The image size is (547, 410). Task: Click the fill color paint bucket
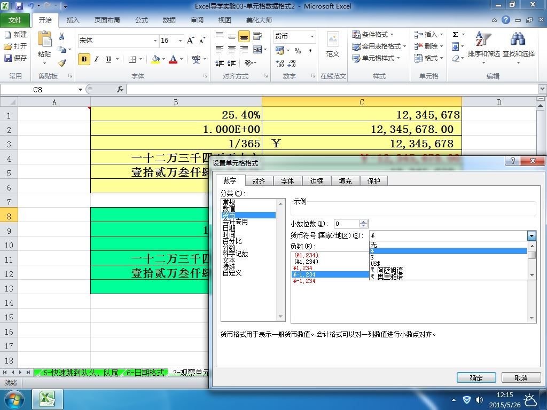pyautogui.click(x=156, y=59)
